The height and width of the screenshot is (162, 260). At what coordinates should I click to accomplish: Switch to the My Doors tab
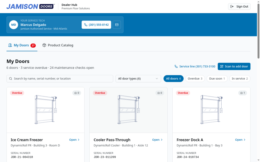[22, 45]
